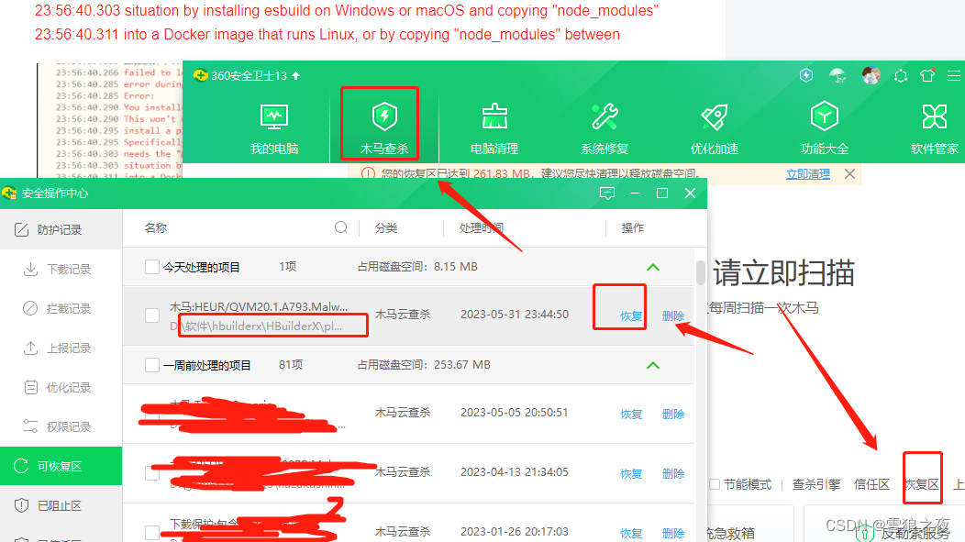This screenshot has width=965, height=542.
Task: Collapse the 一周前处理的项目 section
Action: pyautogui.click(x=652, y=365)
